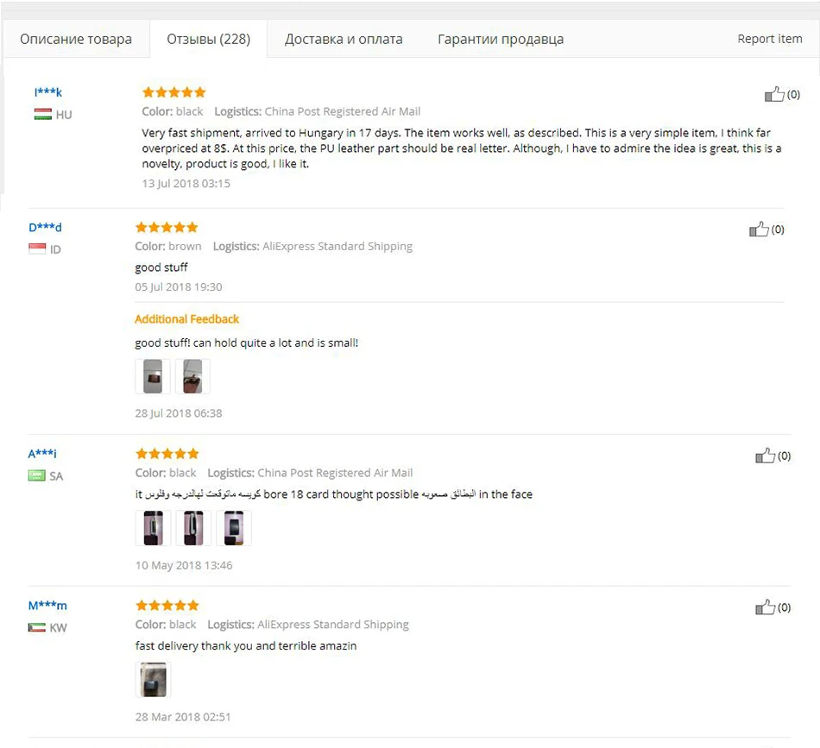Open third photo in A***i's review
The height and width of the screenshot is (748, 820).
point(234,528)
